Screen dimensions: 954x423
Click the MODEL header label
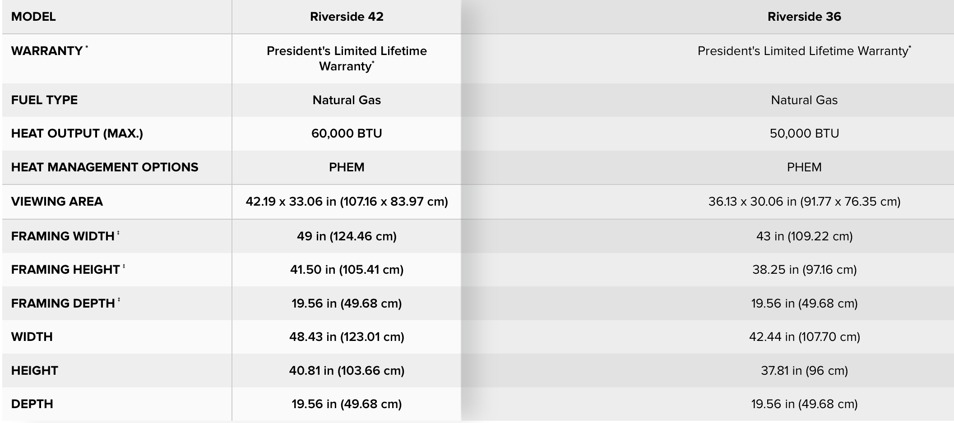click(x=33, y=17)
